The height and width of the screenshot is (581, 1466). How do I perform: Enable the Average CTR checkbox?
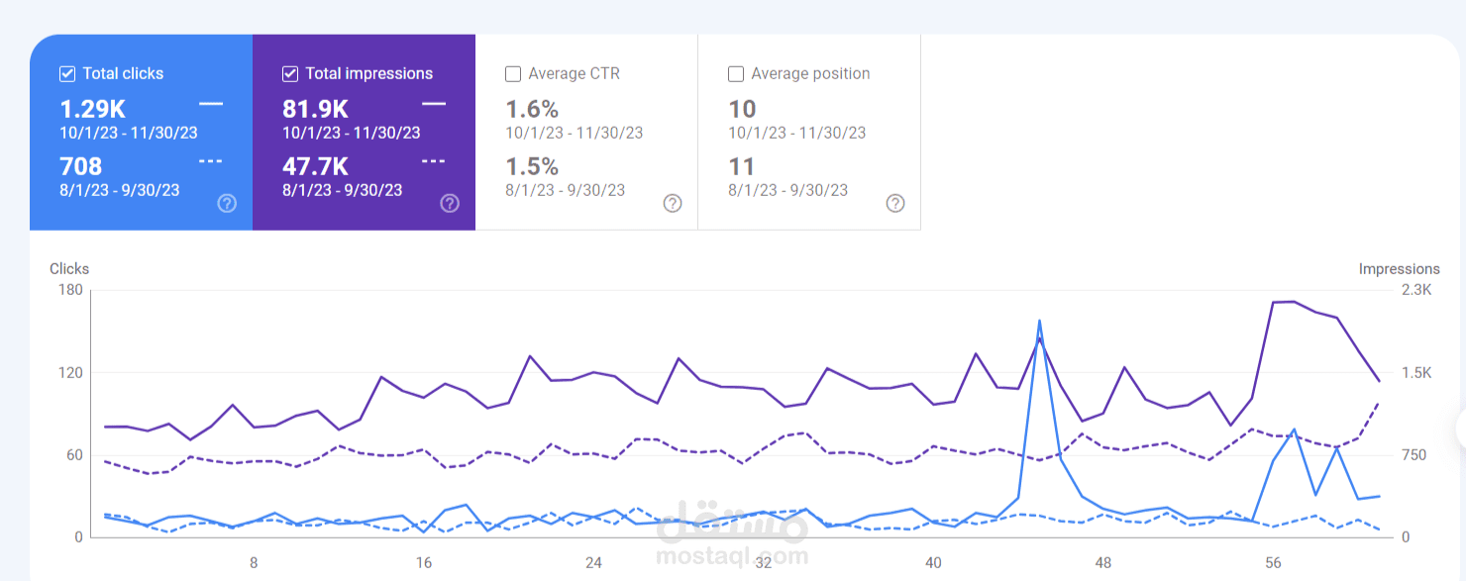[x=513, y=73]
